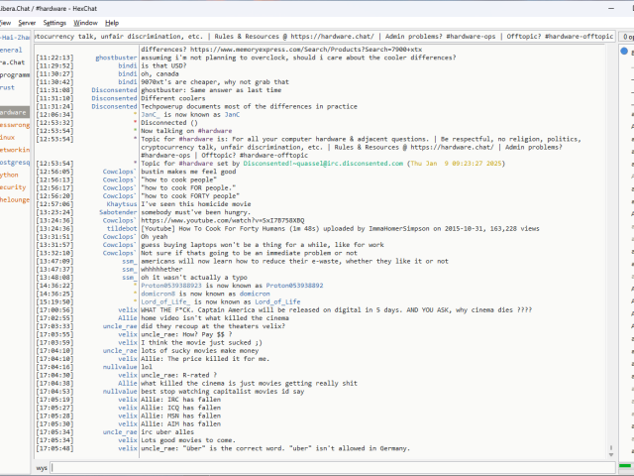Click the channel topic bar

tap(322, 36)
